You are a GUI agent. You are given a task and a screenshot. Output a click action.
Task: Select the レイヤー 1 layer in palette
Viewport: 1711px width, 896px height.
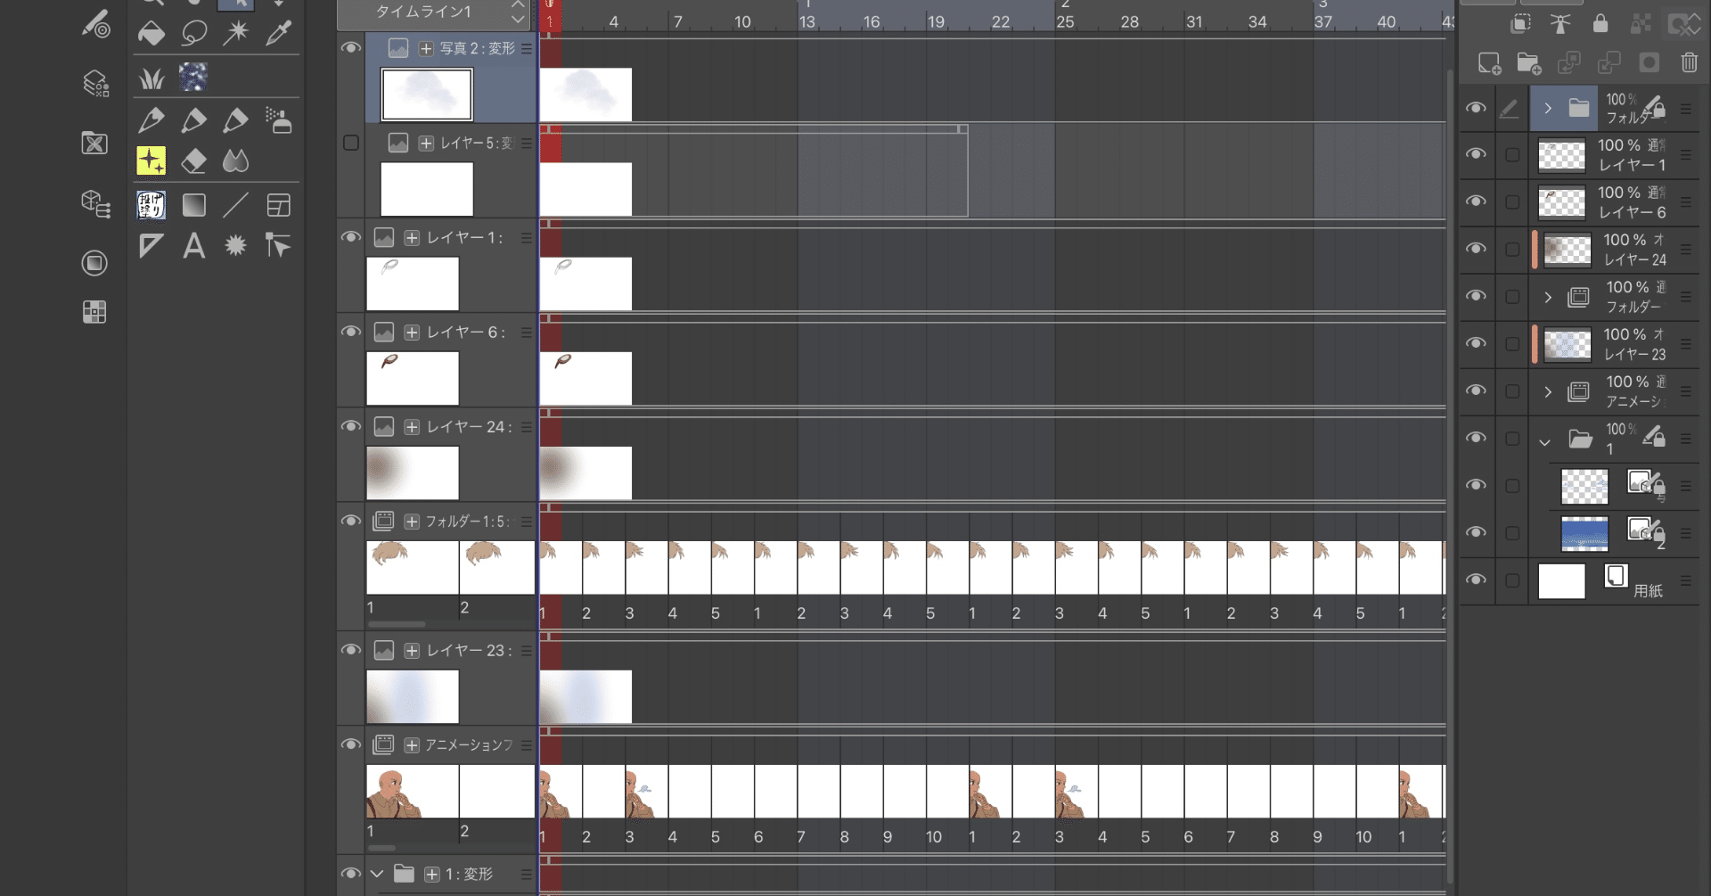[1614, 155]
